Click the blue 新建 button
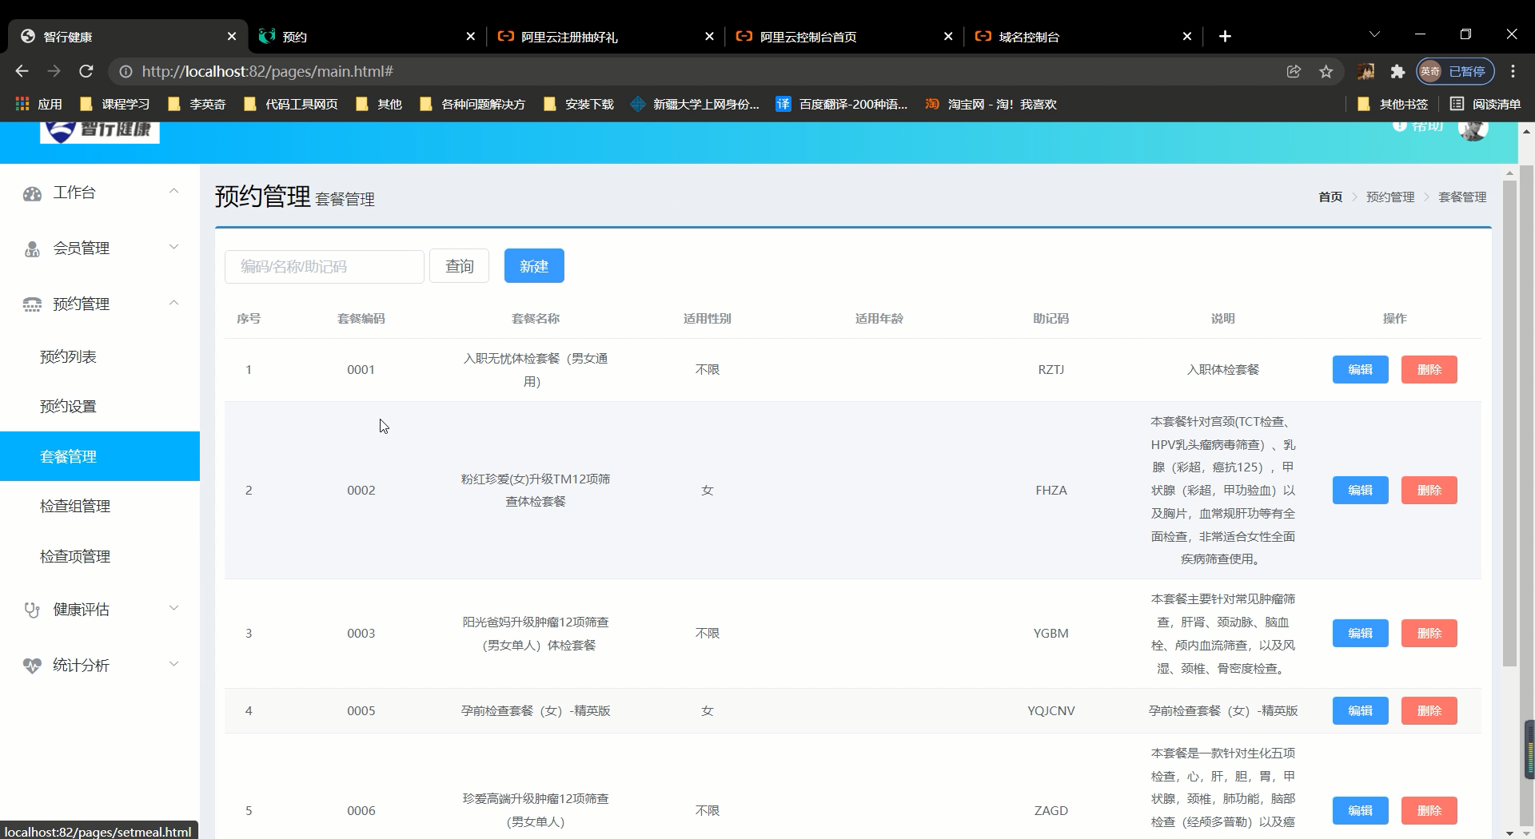 coord(534,266)
